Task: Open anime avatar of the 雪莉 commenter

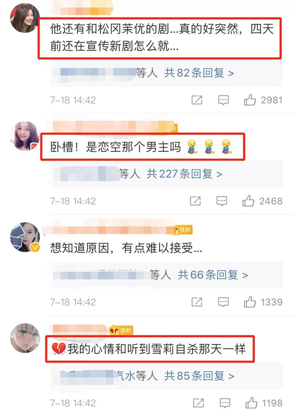Action: (x=25, y=338)
